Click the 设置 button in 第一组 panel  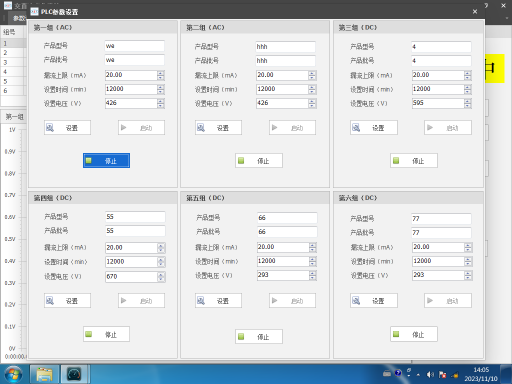pos(67,127)
